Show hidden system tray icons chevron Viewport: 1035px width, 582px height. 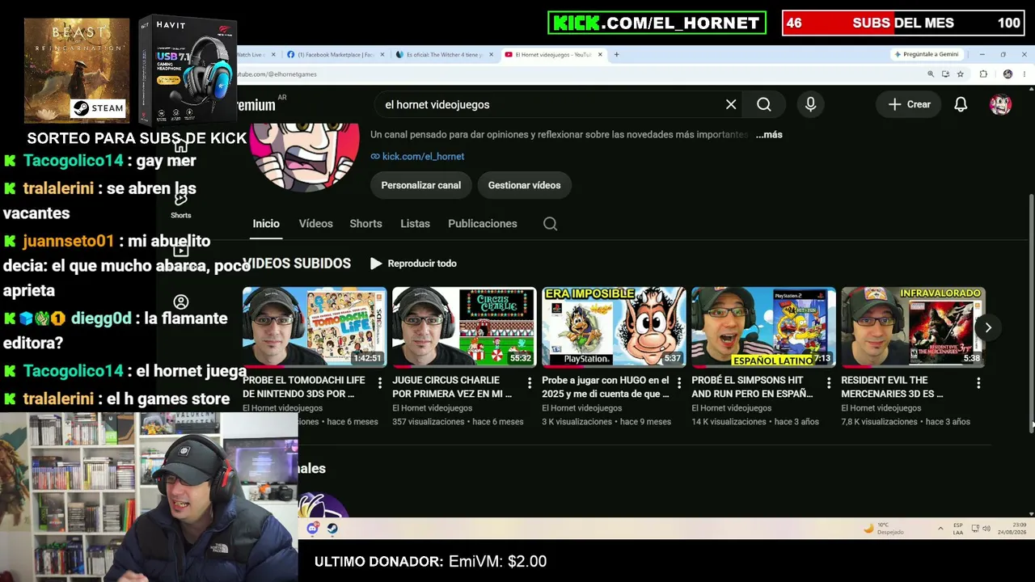940,529
